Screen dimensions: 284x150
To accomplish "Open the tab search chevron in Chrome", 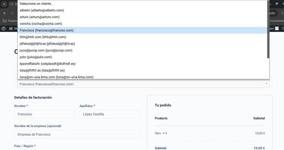I will click(x=4, y=4).
